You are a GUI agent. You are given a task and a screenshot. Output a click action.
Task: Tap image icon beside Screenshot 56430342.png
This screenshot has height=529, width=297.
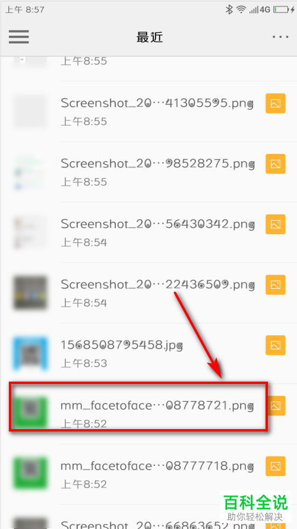pyautogui.click(x=276, y=224)
